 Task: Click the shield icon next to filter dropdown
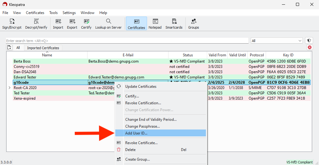click(309, 41)
